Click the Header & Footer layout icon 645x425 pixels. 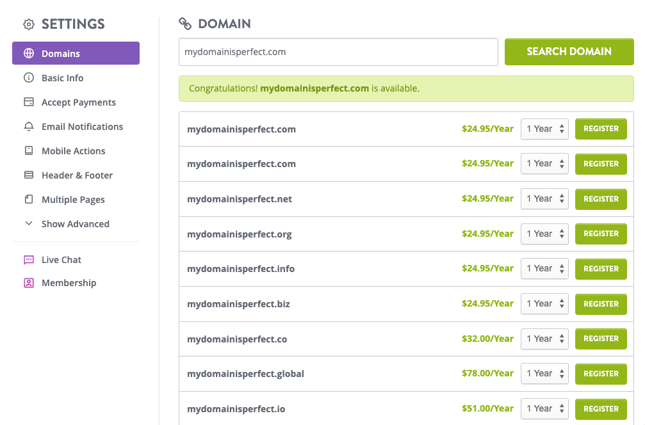pyautogui.click(x=29, y=175)
